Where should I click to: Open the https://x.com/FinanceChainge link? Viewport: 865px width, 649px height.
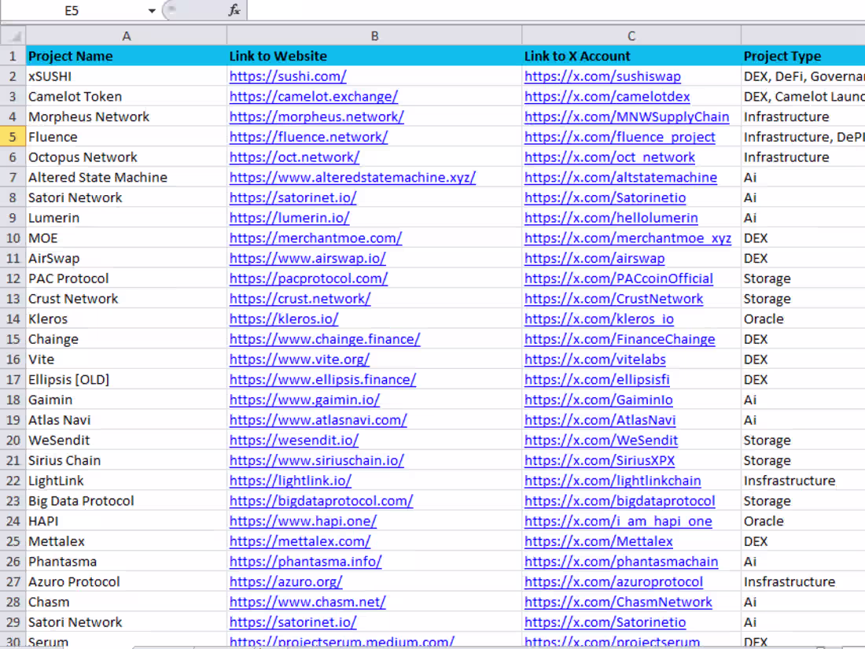coord(620,339)
